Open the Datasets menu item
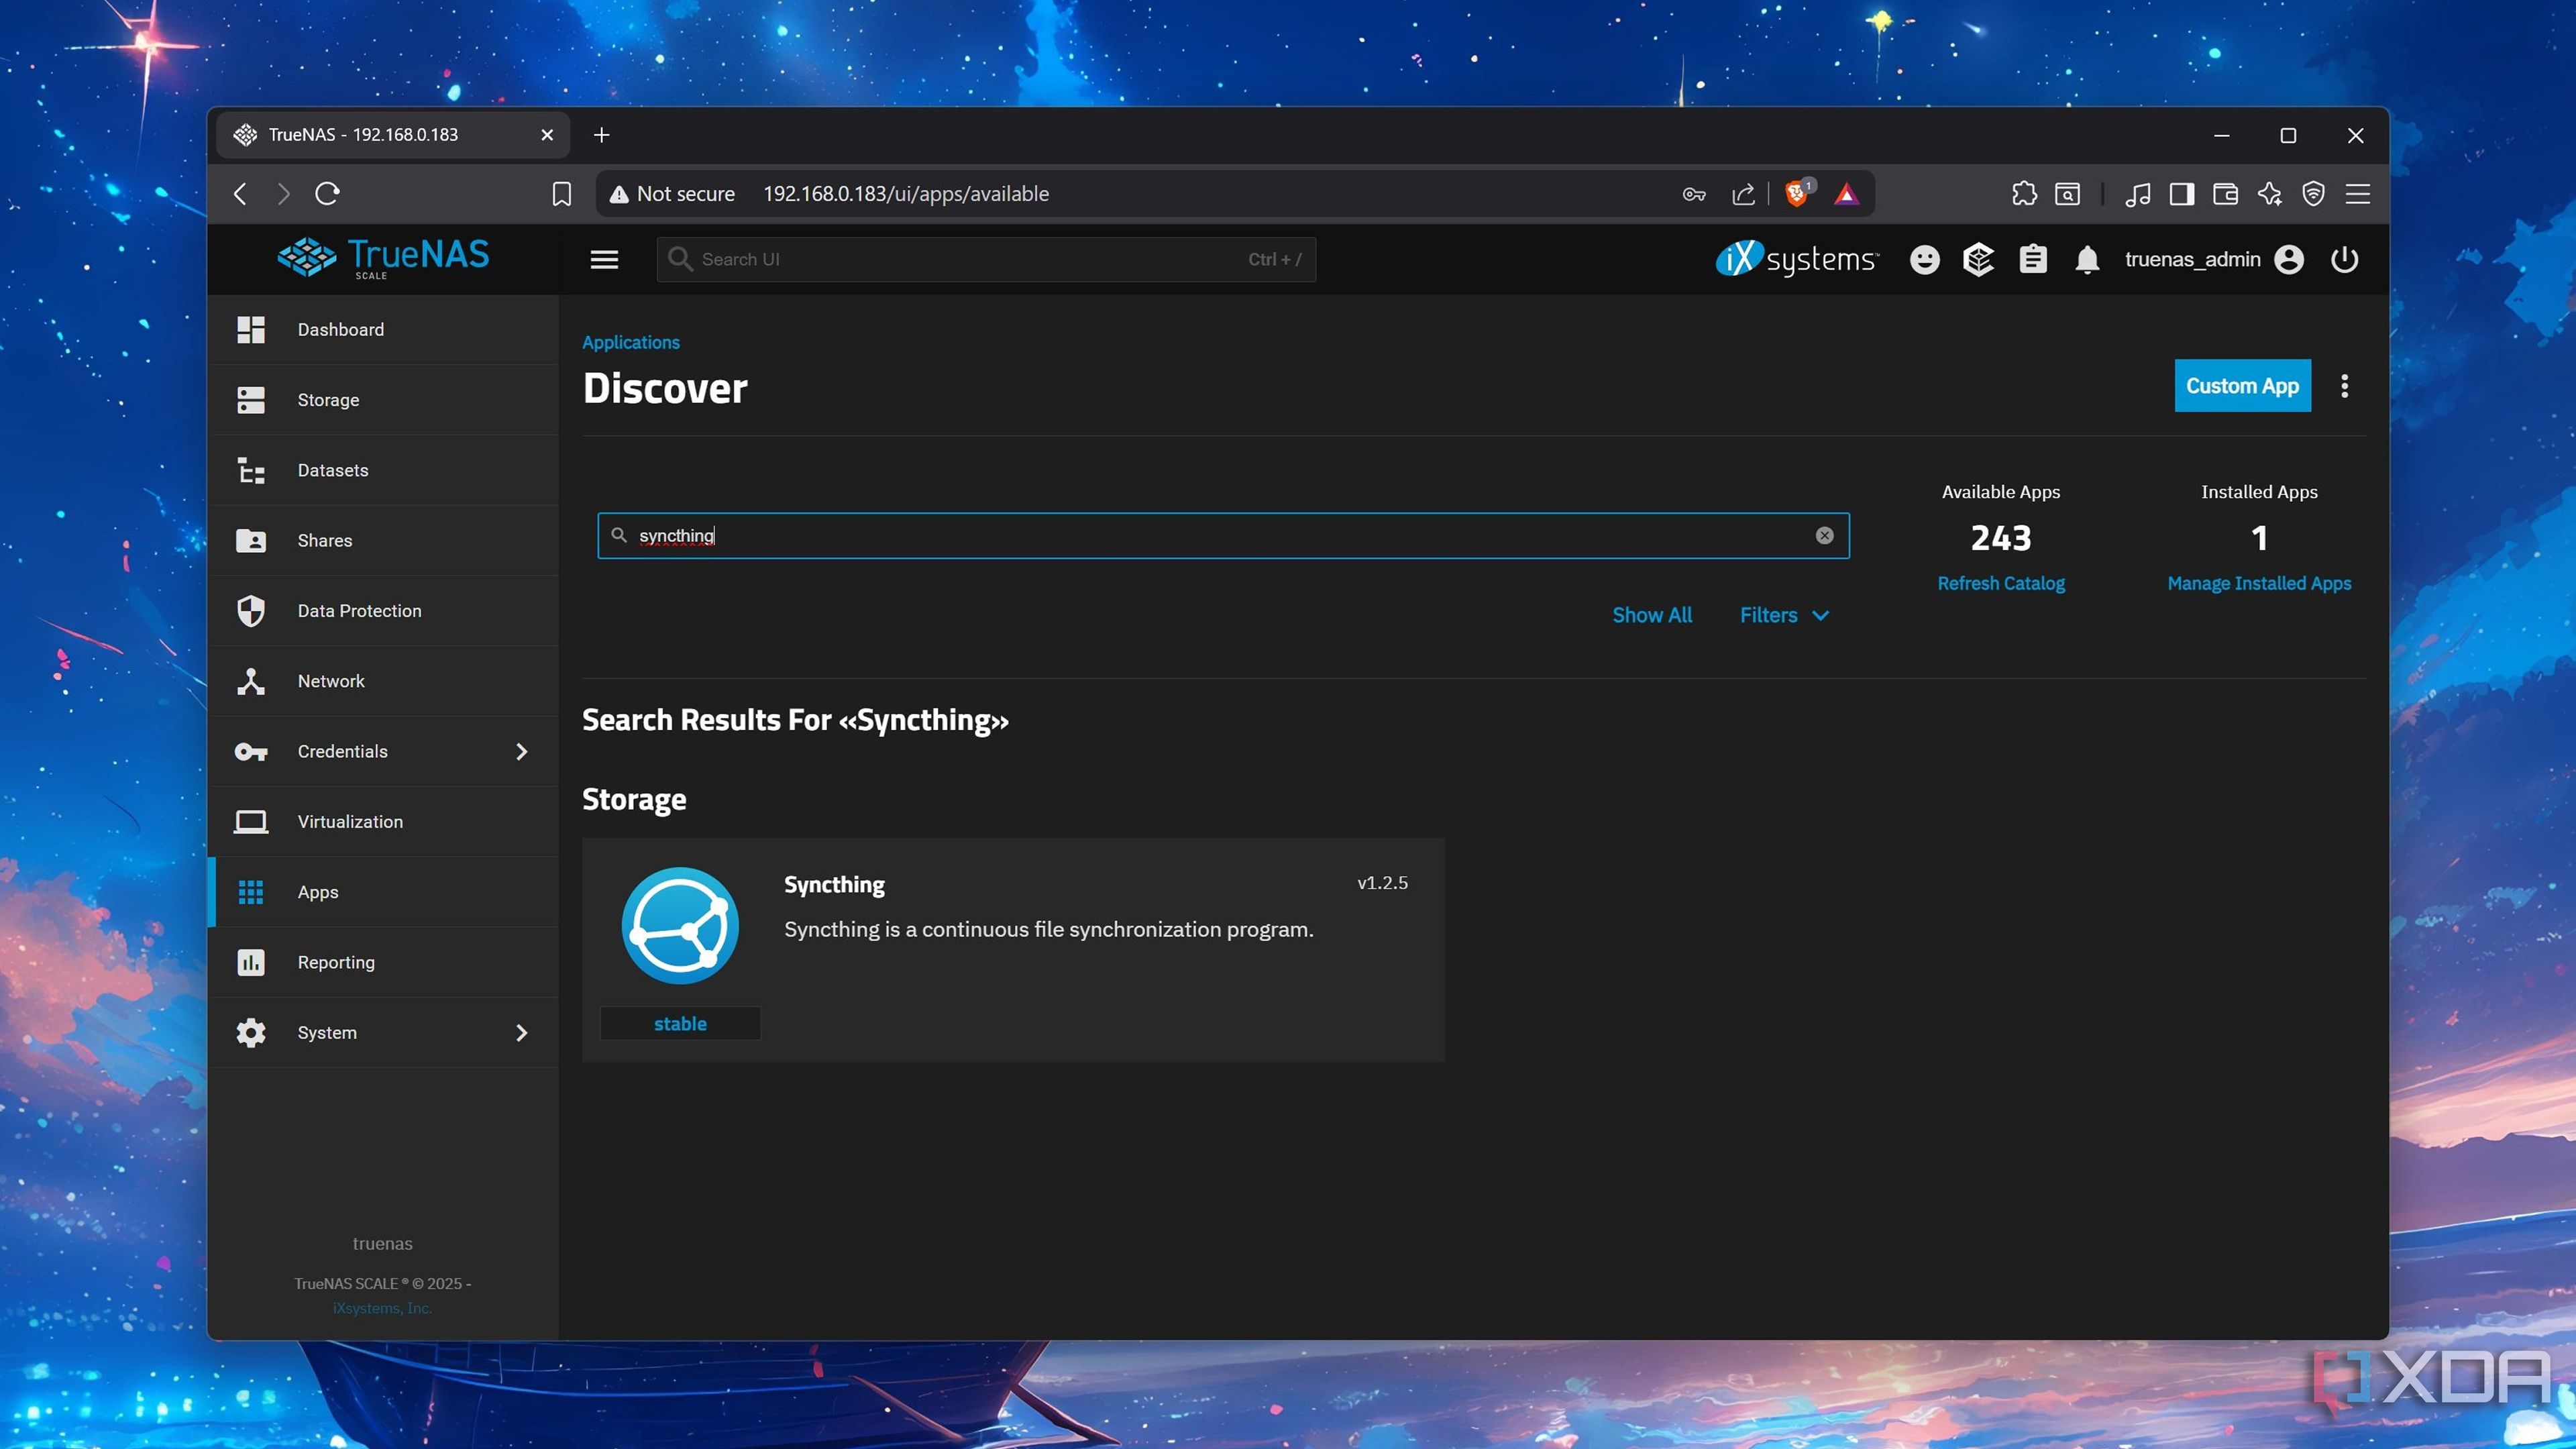Viewport: 2576px width, 1449px height. coord(333,470)
